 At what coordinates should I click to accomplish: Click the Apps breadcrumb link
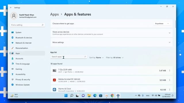tap(54, 14)
